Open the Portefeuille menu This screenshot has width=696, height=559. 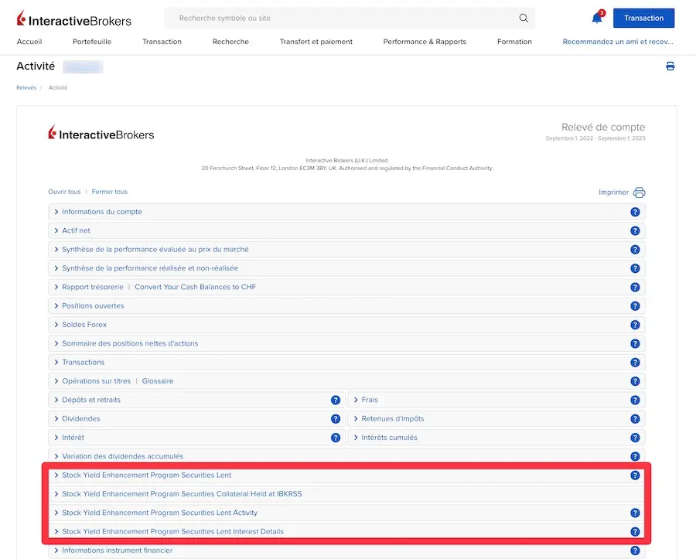tap(92, 42)
